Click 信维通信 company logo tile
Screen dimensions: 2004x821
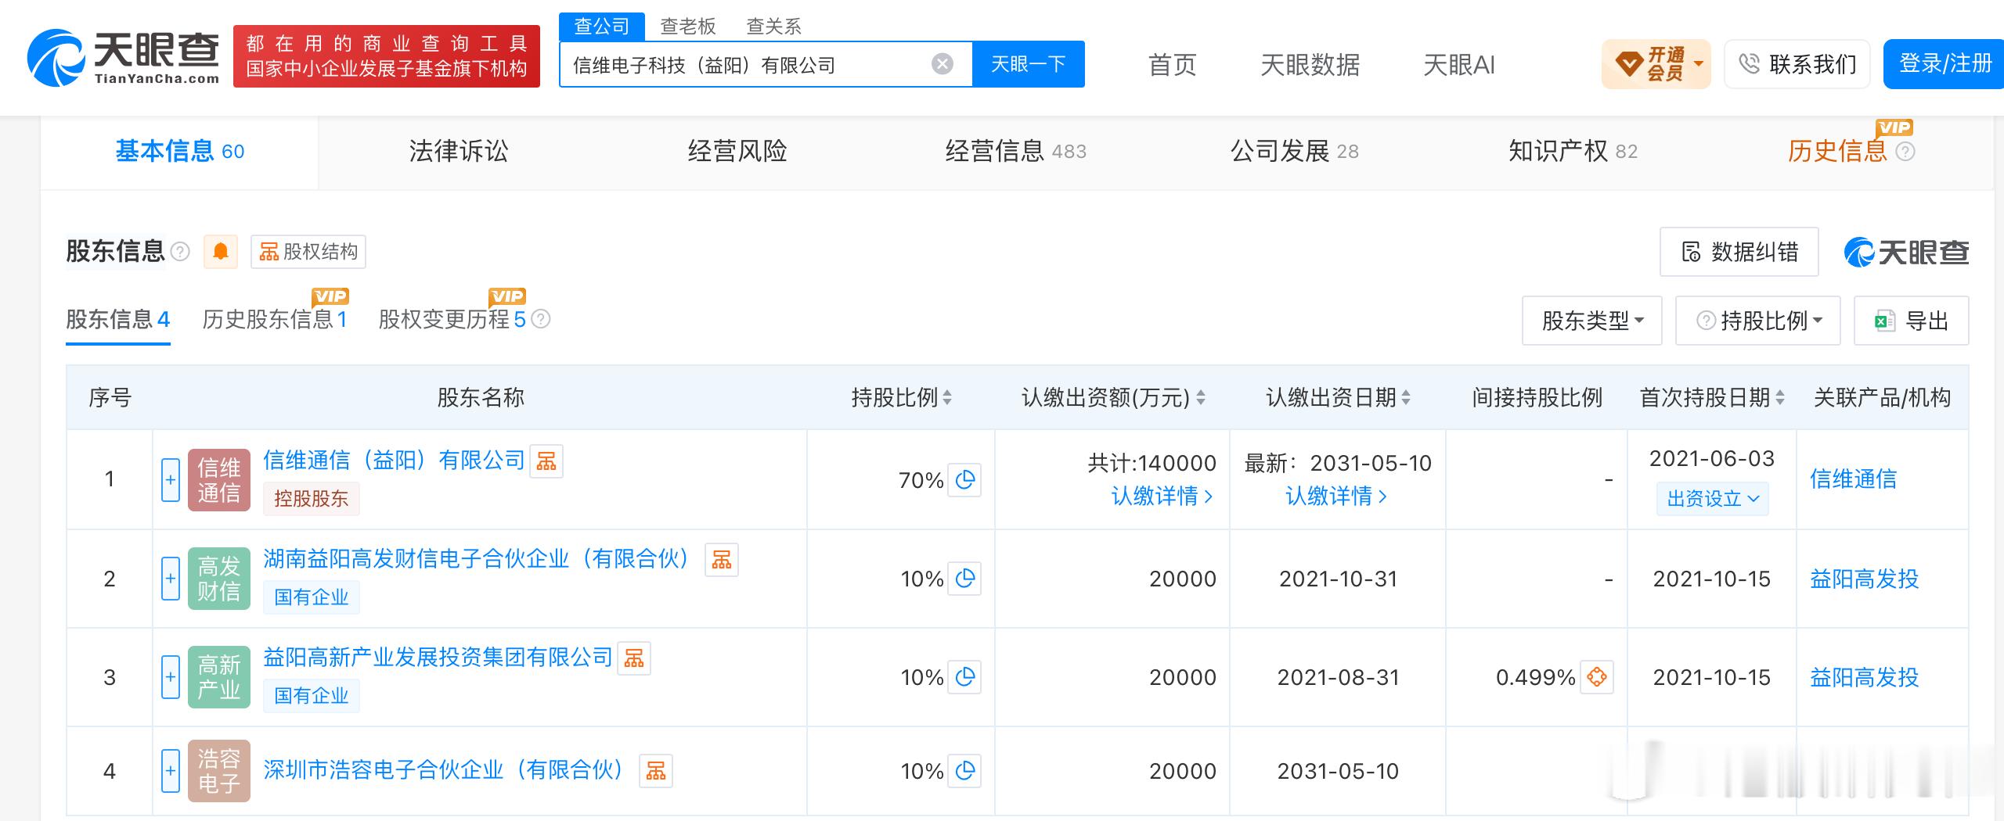click(x=219, y=480)
